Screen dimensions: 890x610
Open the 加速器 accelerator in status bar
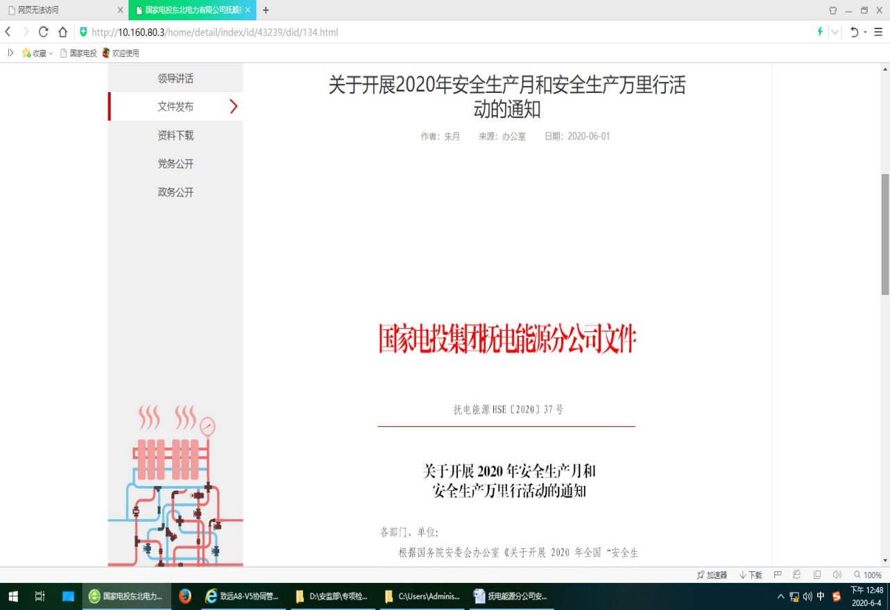coord(712,575)
